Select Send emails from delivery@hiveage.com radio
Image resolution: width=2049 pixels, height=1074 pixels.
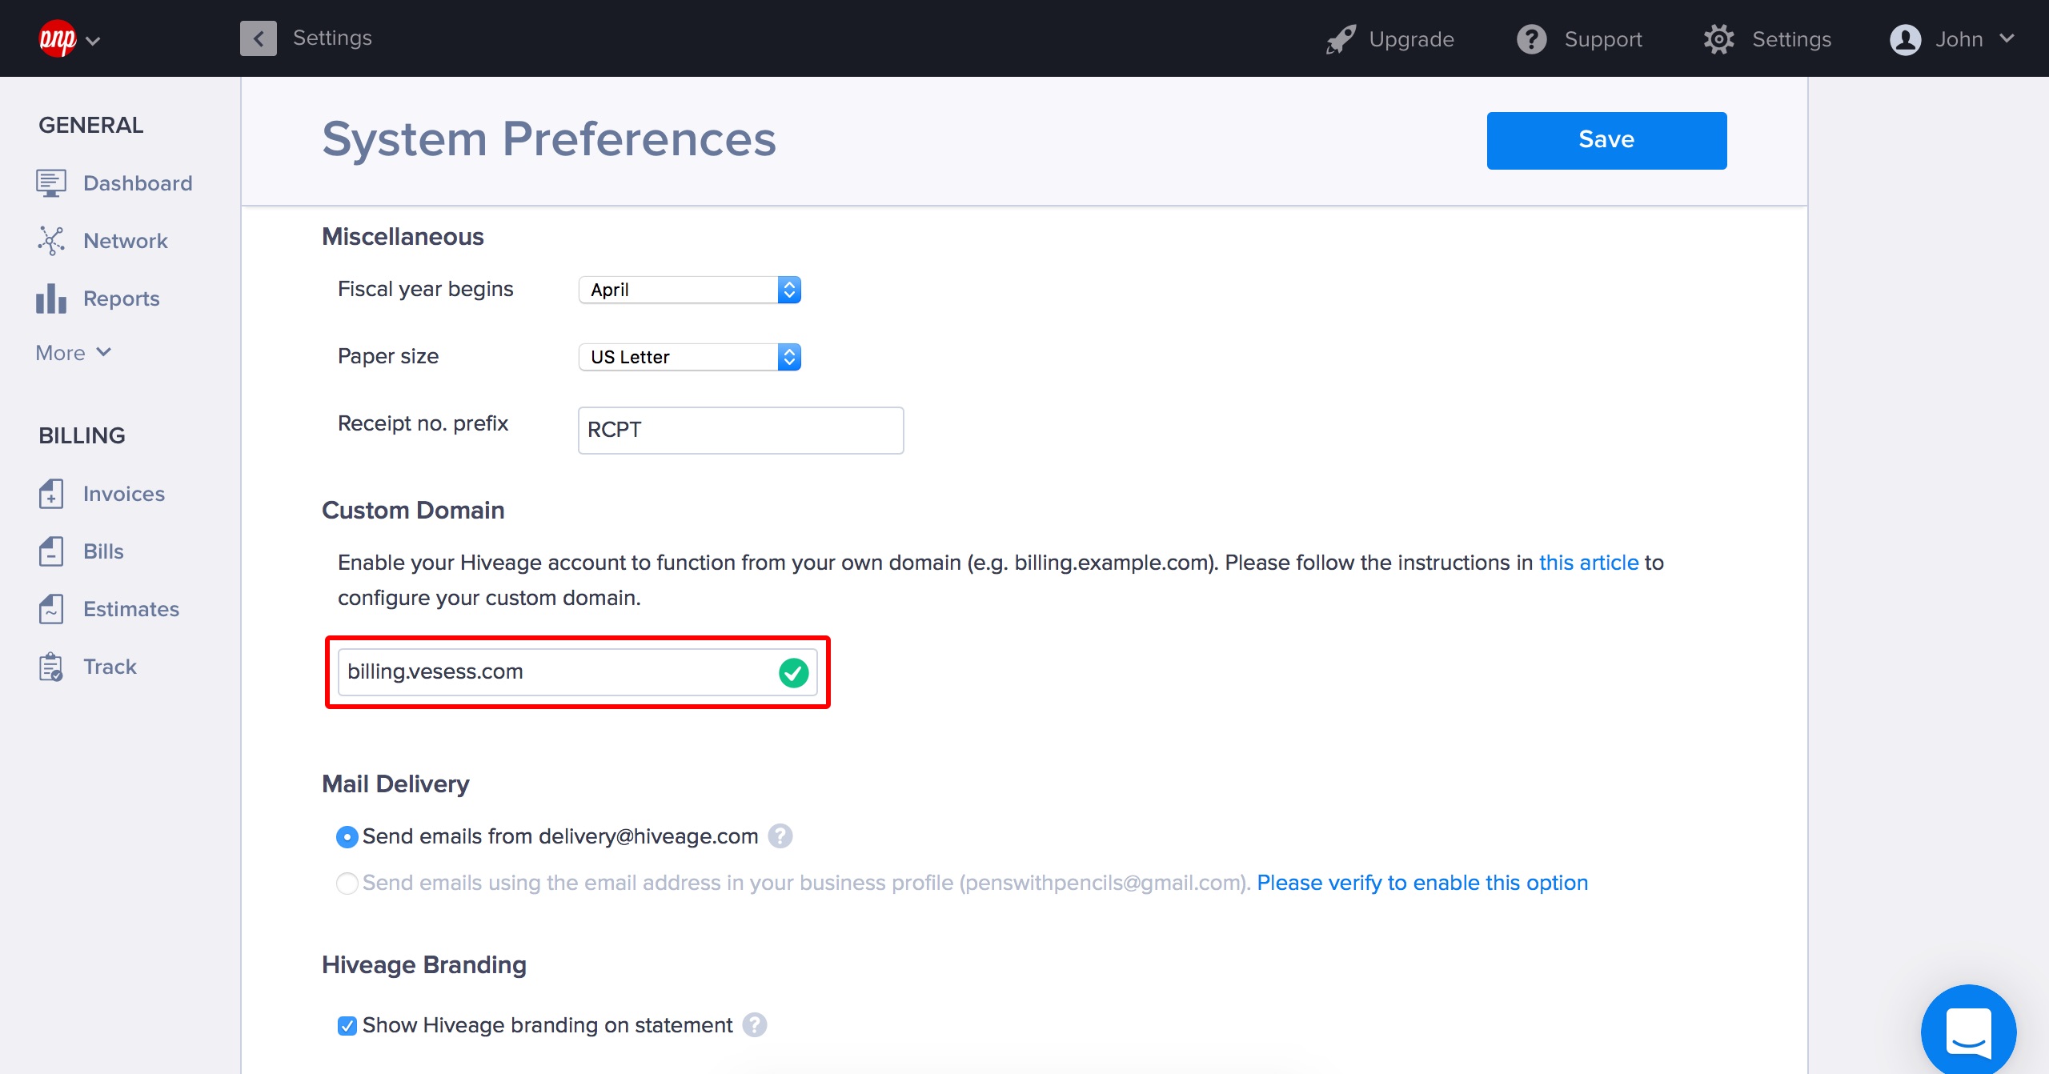tap(347, 837)
